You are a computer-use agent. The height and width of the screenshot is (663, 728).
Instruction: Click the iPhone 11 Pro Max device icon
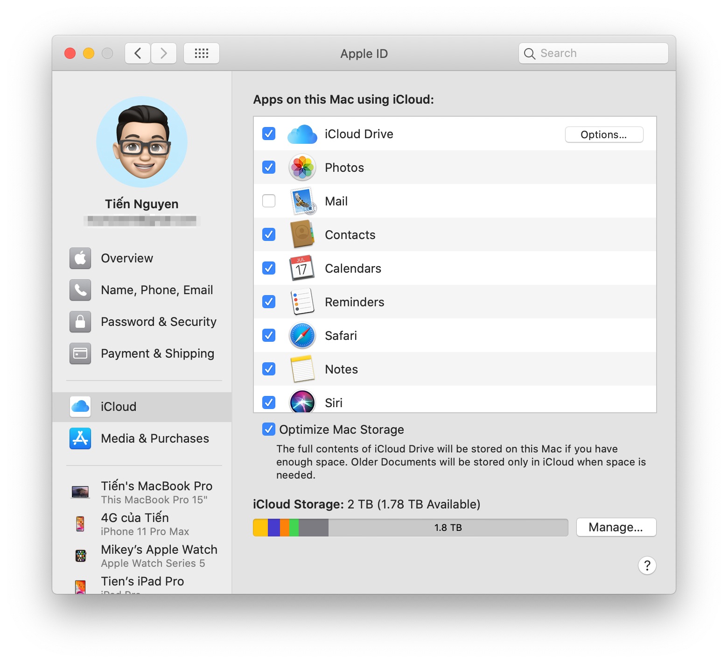80,524
